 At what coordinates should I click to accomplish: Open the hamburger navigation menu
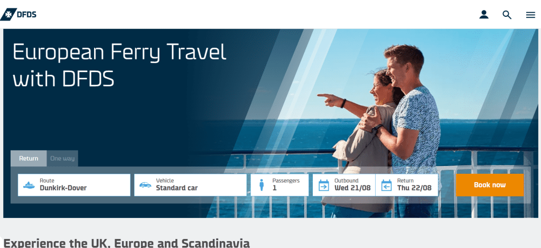pos(530,15)
